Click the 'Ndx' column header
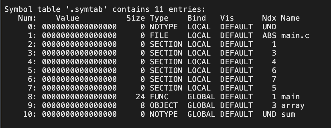This screenshot has height=128, width=331. coord(269,18)
